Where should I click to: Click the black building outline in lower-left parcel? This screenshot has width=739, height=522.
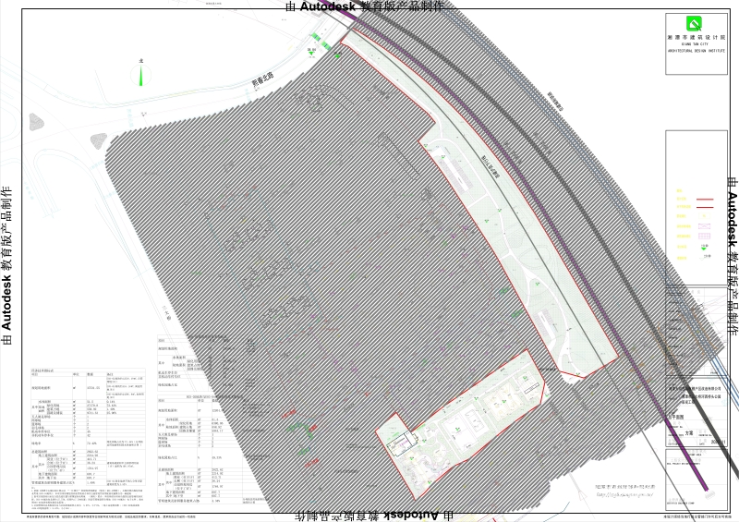pos(401,445)
